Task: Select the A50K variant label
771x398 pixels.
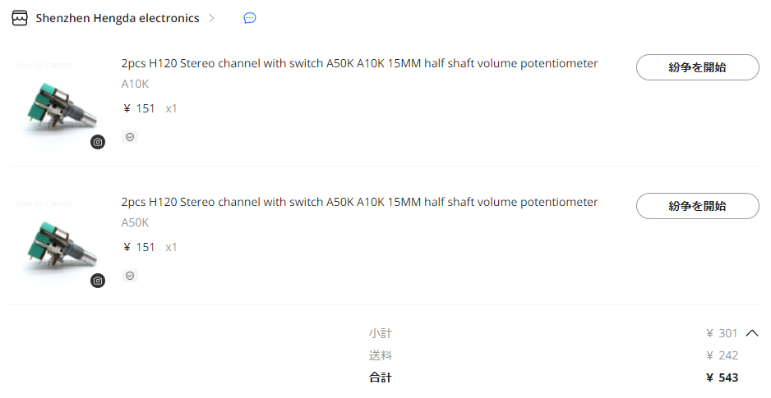Action: pos(135,222)
